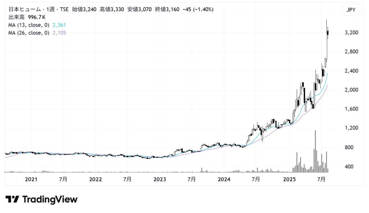This screenshot has width=369, height=213.
Task: Open the TradingView logo link
Action: [x=41, y=200]
